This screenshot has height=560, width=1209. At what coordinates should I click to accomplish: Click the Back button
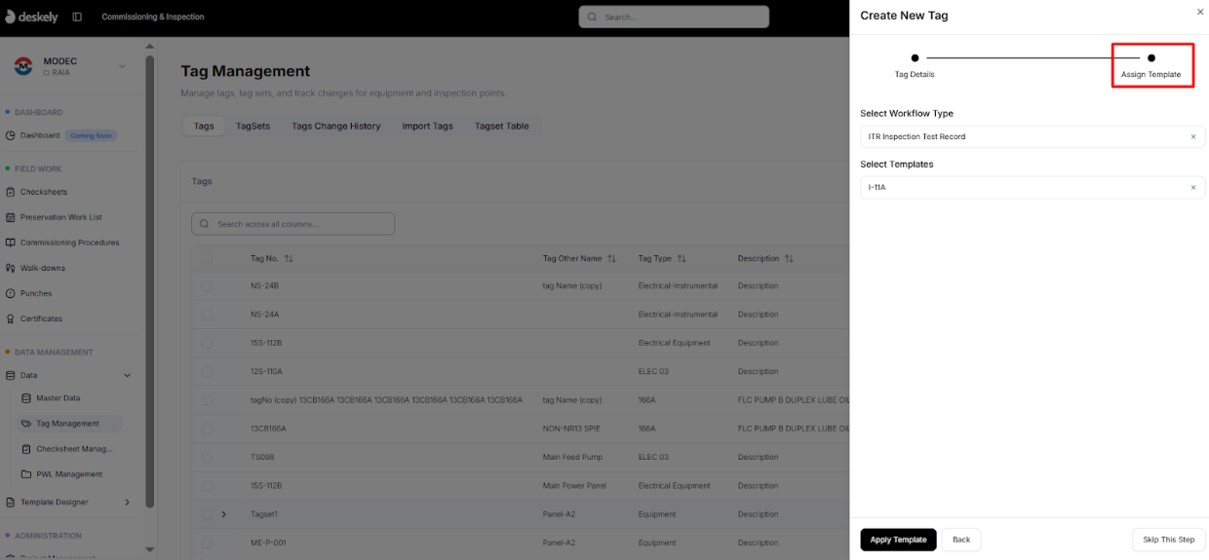961,540
